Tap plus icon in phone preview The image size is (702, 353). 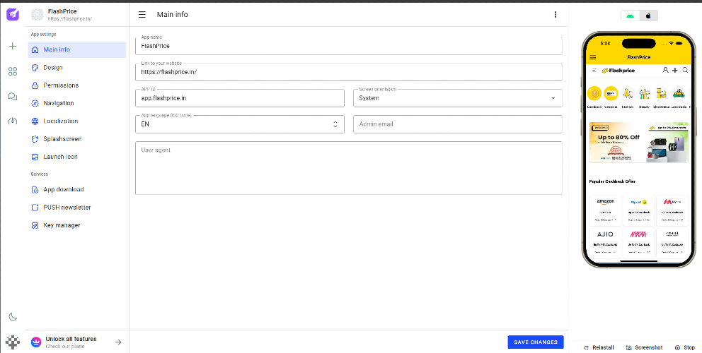tap(675, 70)
